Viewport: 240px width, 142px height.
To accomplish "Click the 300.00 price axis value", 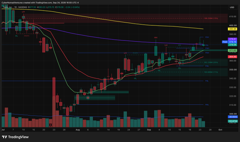I will (233, 114).
